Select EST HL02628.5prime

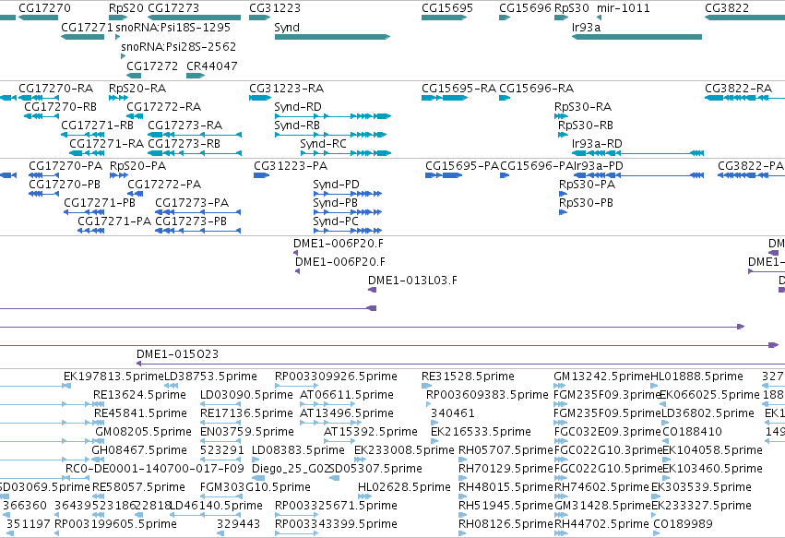click(405, 487)
